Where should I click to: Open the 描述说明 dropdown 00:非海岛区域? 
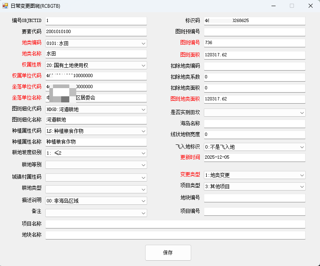coord(96,201)
